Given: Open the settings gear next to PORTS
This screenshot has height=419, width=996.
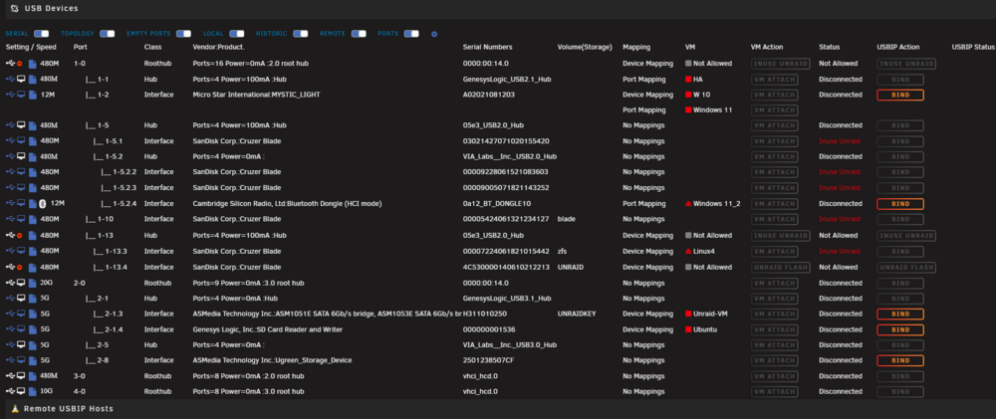Looking at the screenshot, I should click(x=434, y=34).
